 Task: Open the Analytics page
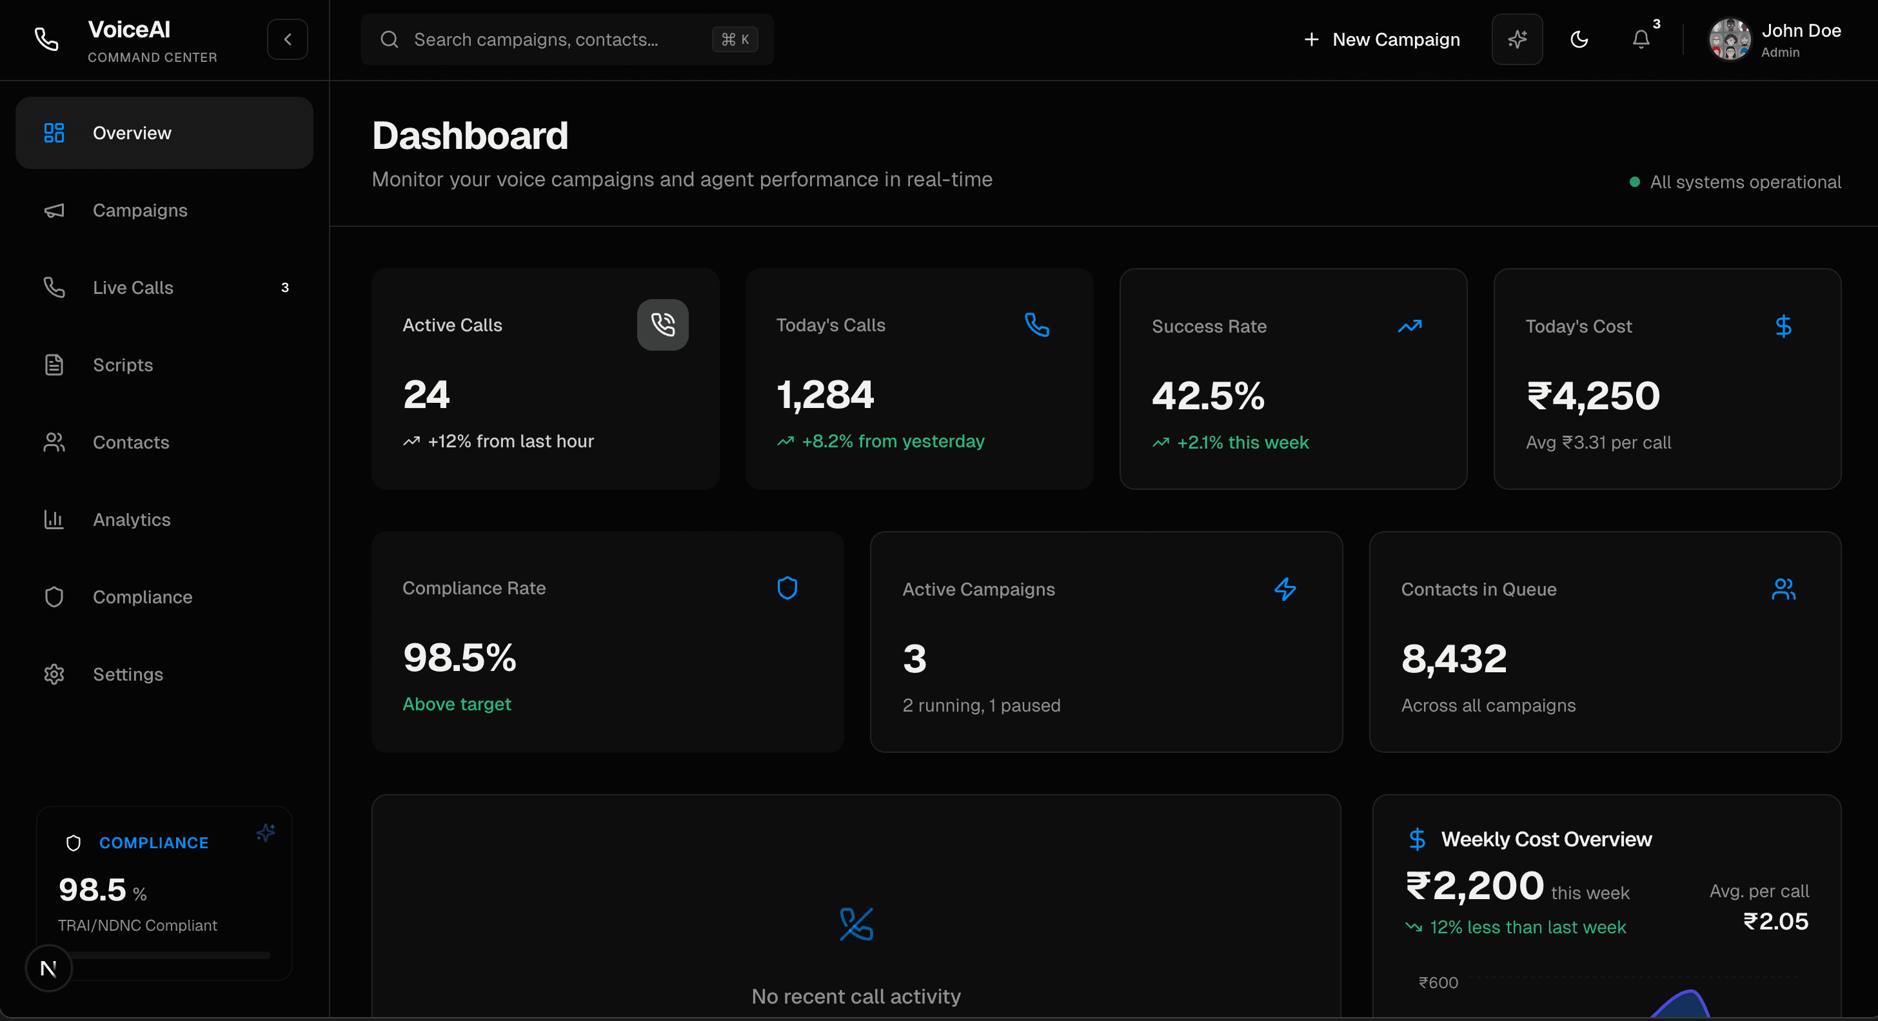point(131,520)
